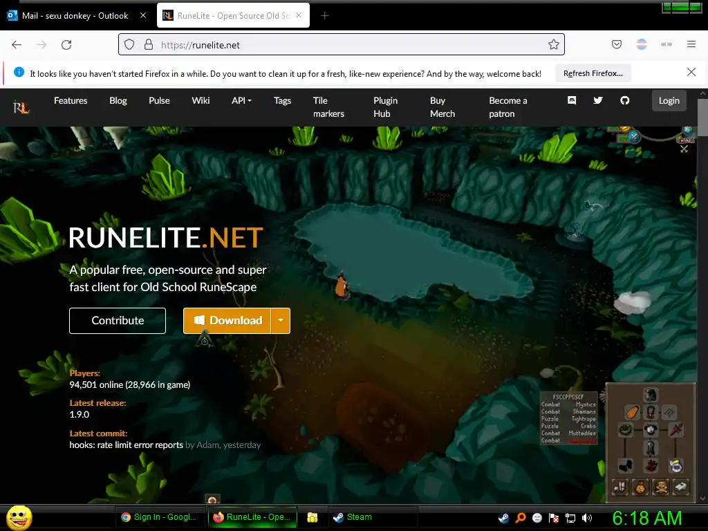Open the Tile markers nav link
This screenshot has height=531, width=708.
coord(328,107)
